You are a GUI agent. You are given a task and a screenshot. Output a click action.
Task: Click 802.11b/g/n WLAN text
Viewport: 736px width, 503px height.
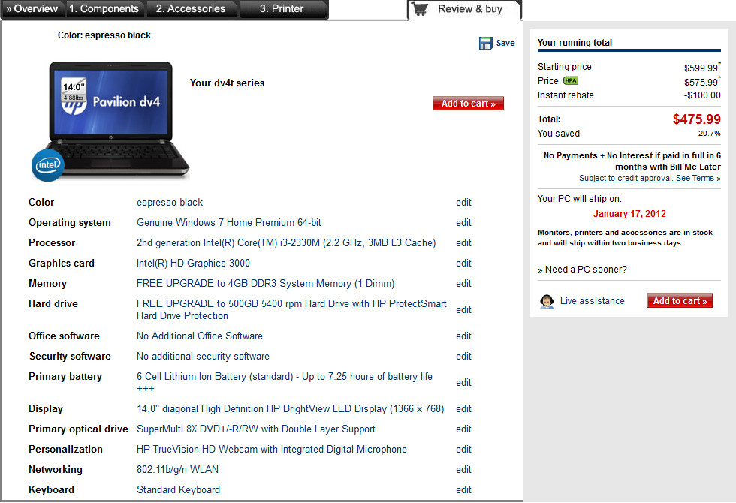click(177, 469)
